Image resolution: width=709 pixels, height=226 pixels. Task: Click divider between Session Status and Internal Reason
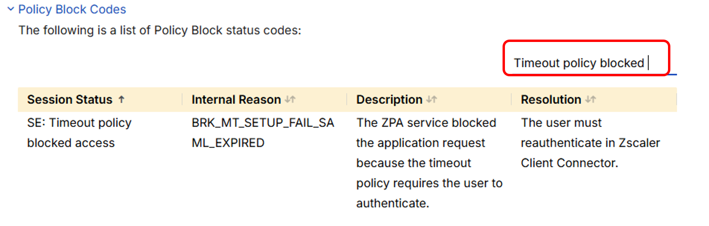pos(182,100)
